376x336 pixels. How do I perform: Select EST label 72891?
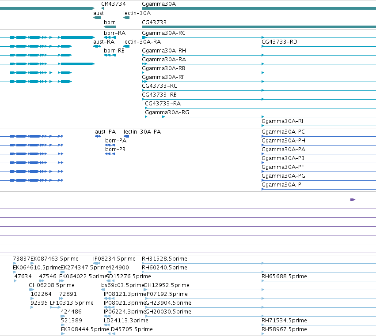tap(68, 294)
